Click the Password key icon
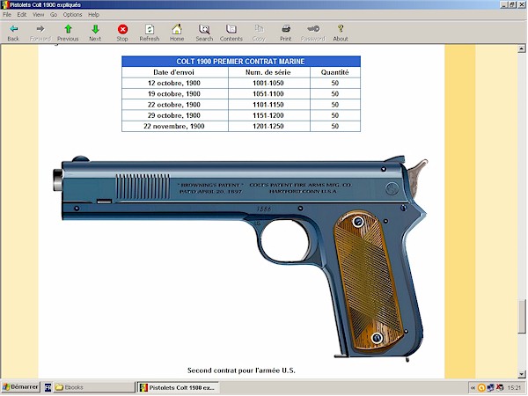Viewport: 528px width, 396px height. tap(313, 29)
